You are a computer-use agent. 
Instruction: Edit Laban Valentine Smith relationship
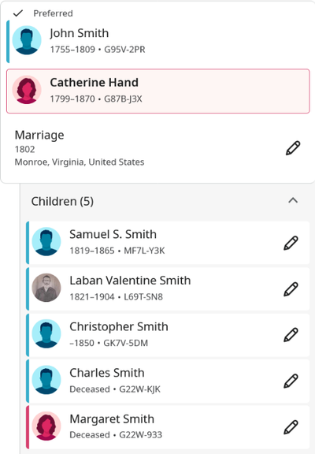click(291, 289)
